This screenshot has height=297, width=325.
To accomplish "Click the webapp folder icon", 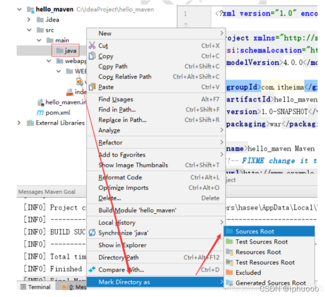I will click(x=60, y=61).
